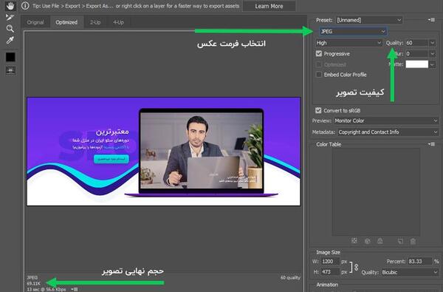Open the Metadata dropdown
443x292 pixels.
pos(388,132)
